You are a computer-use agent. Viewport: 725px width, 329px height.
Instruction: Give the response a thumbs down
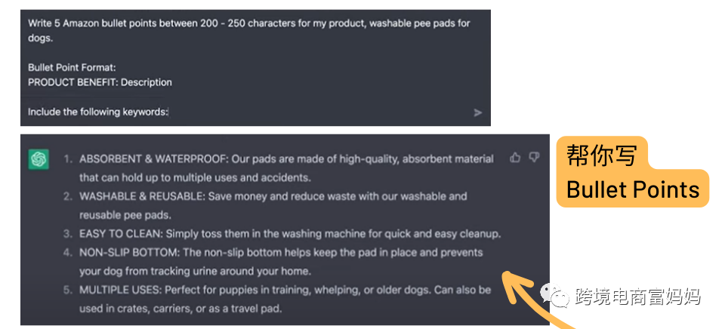pyautogui.click(x=534, y=158)
